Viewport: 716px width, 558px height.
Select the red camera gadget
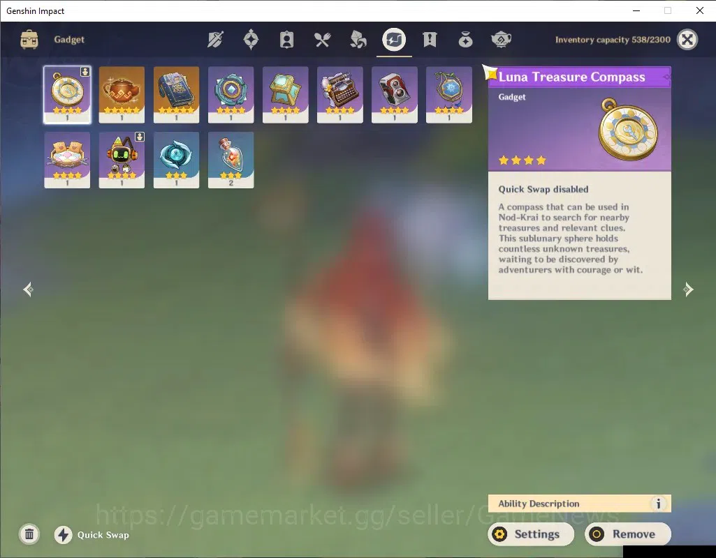click(395, 95)
